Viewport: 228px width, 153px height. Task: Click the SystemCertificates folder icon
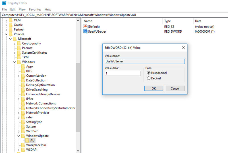pos(19,53)
